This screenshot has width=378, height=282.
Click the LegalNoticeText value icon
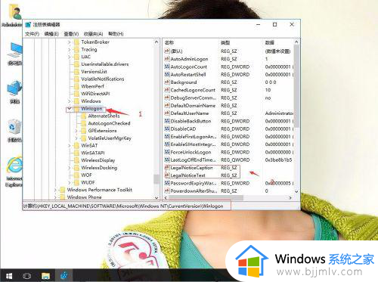(167, 175)
